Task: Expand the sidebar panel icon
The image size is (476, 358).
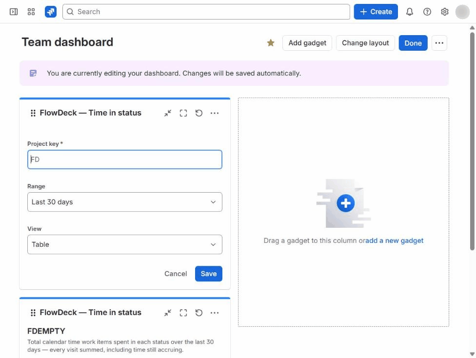Action: pos(14,12)
